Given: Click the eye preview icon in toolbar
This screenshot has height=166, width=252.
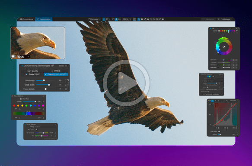Looking at the screenshot, I should click(163, 19).
